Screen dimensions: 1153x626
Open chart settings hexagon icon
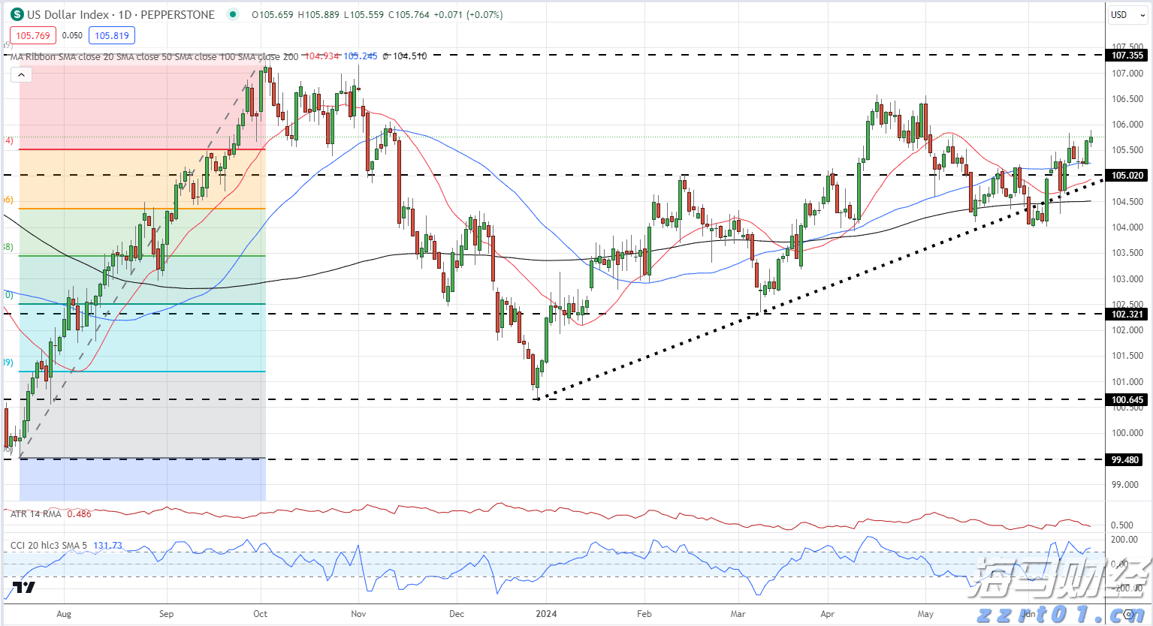(1128, 614)
